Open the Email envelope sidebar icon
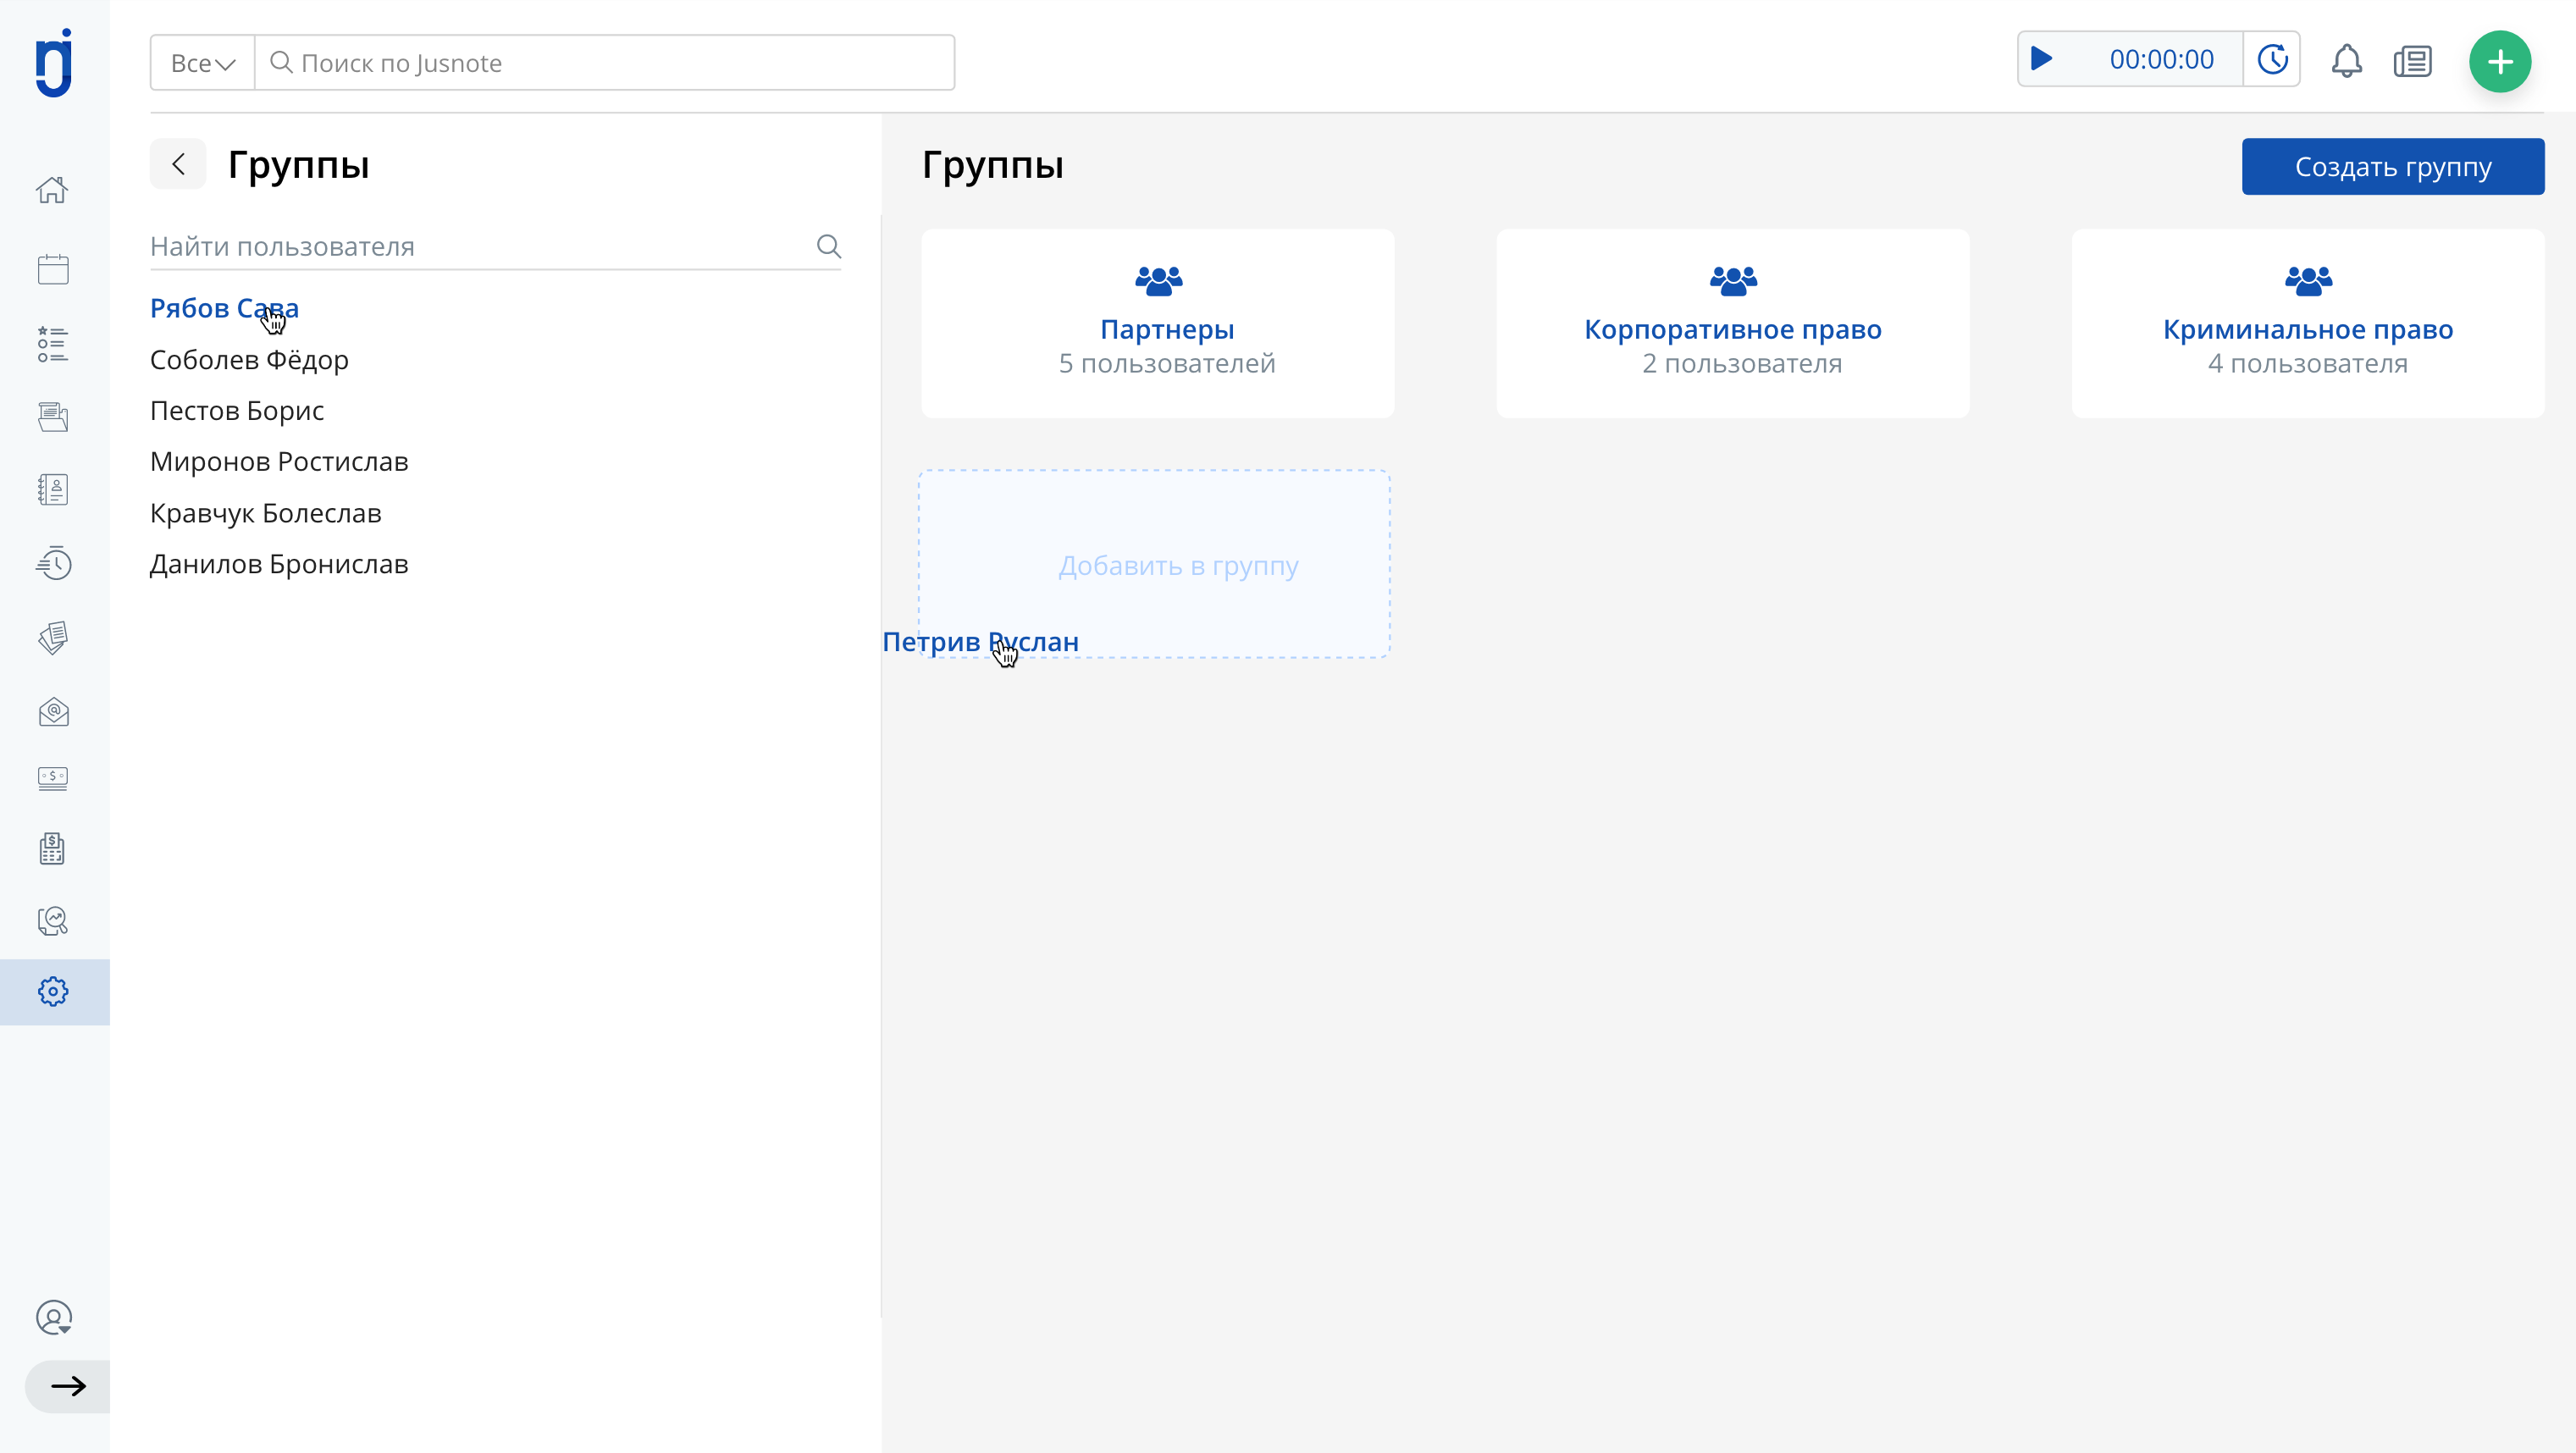The height and width of the screenshot is (1453, 2576). pyautogui.click(x=53, y=712)
